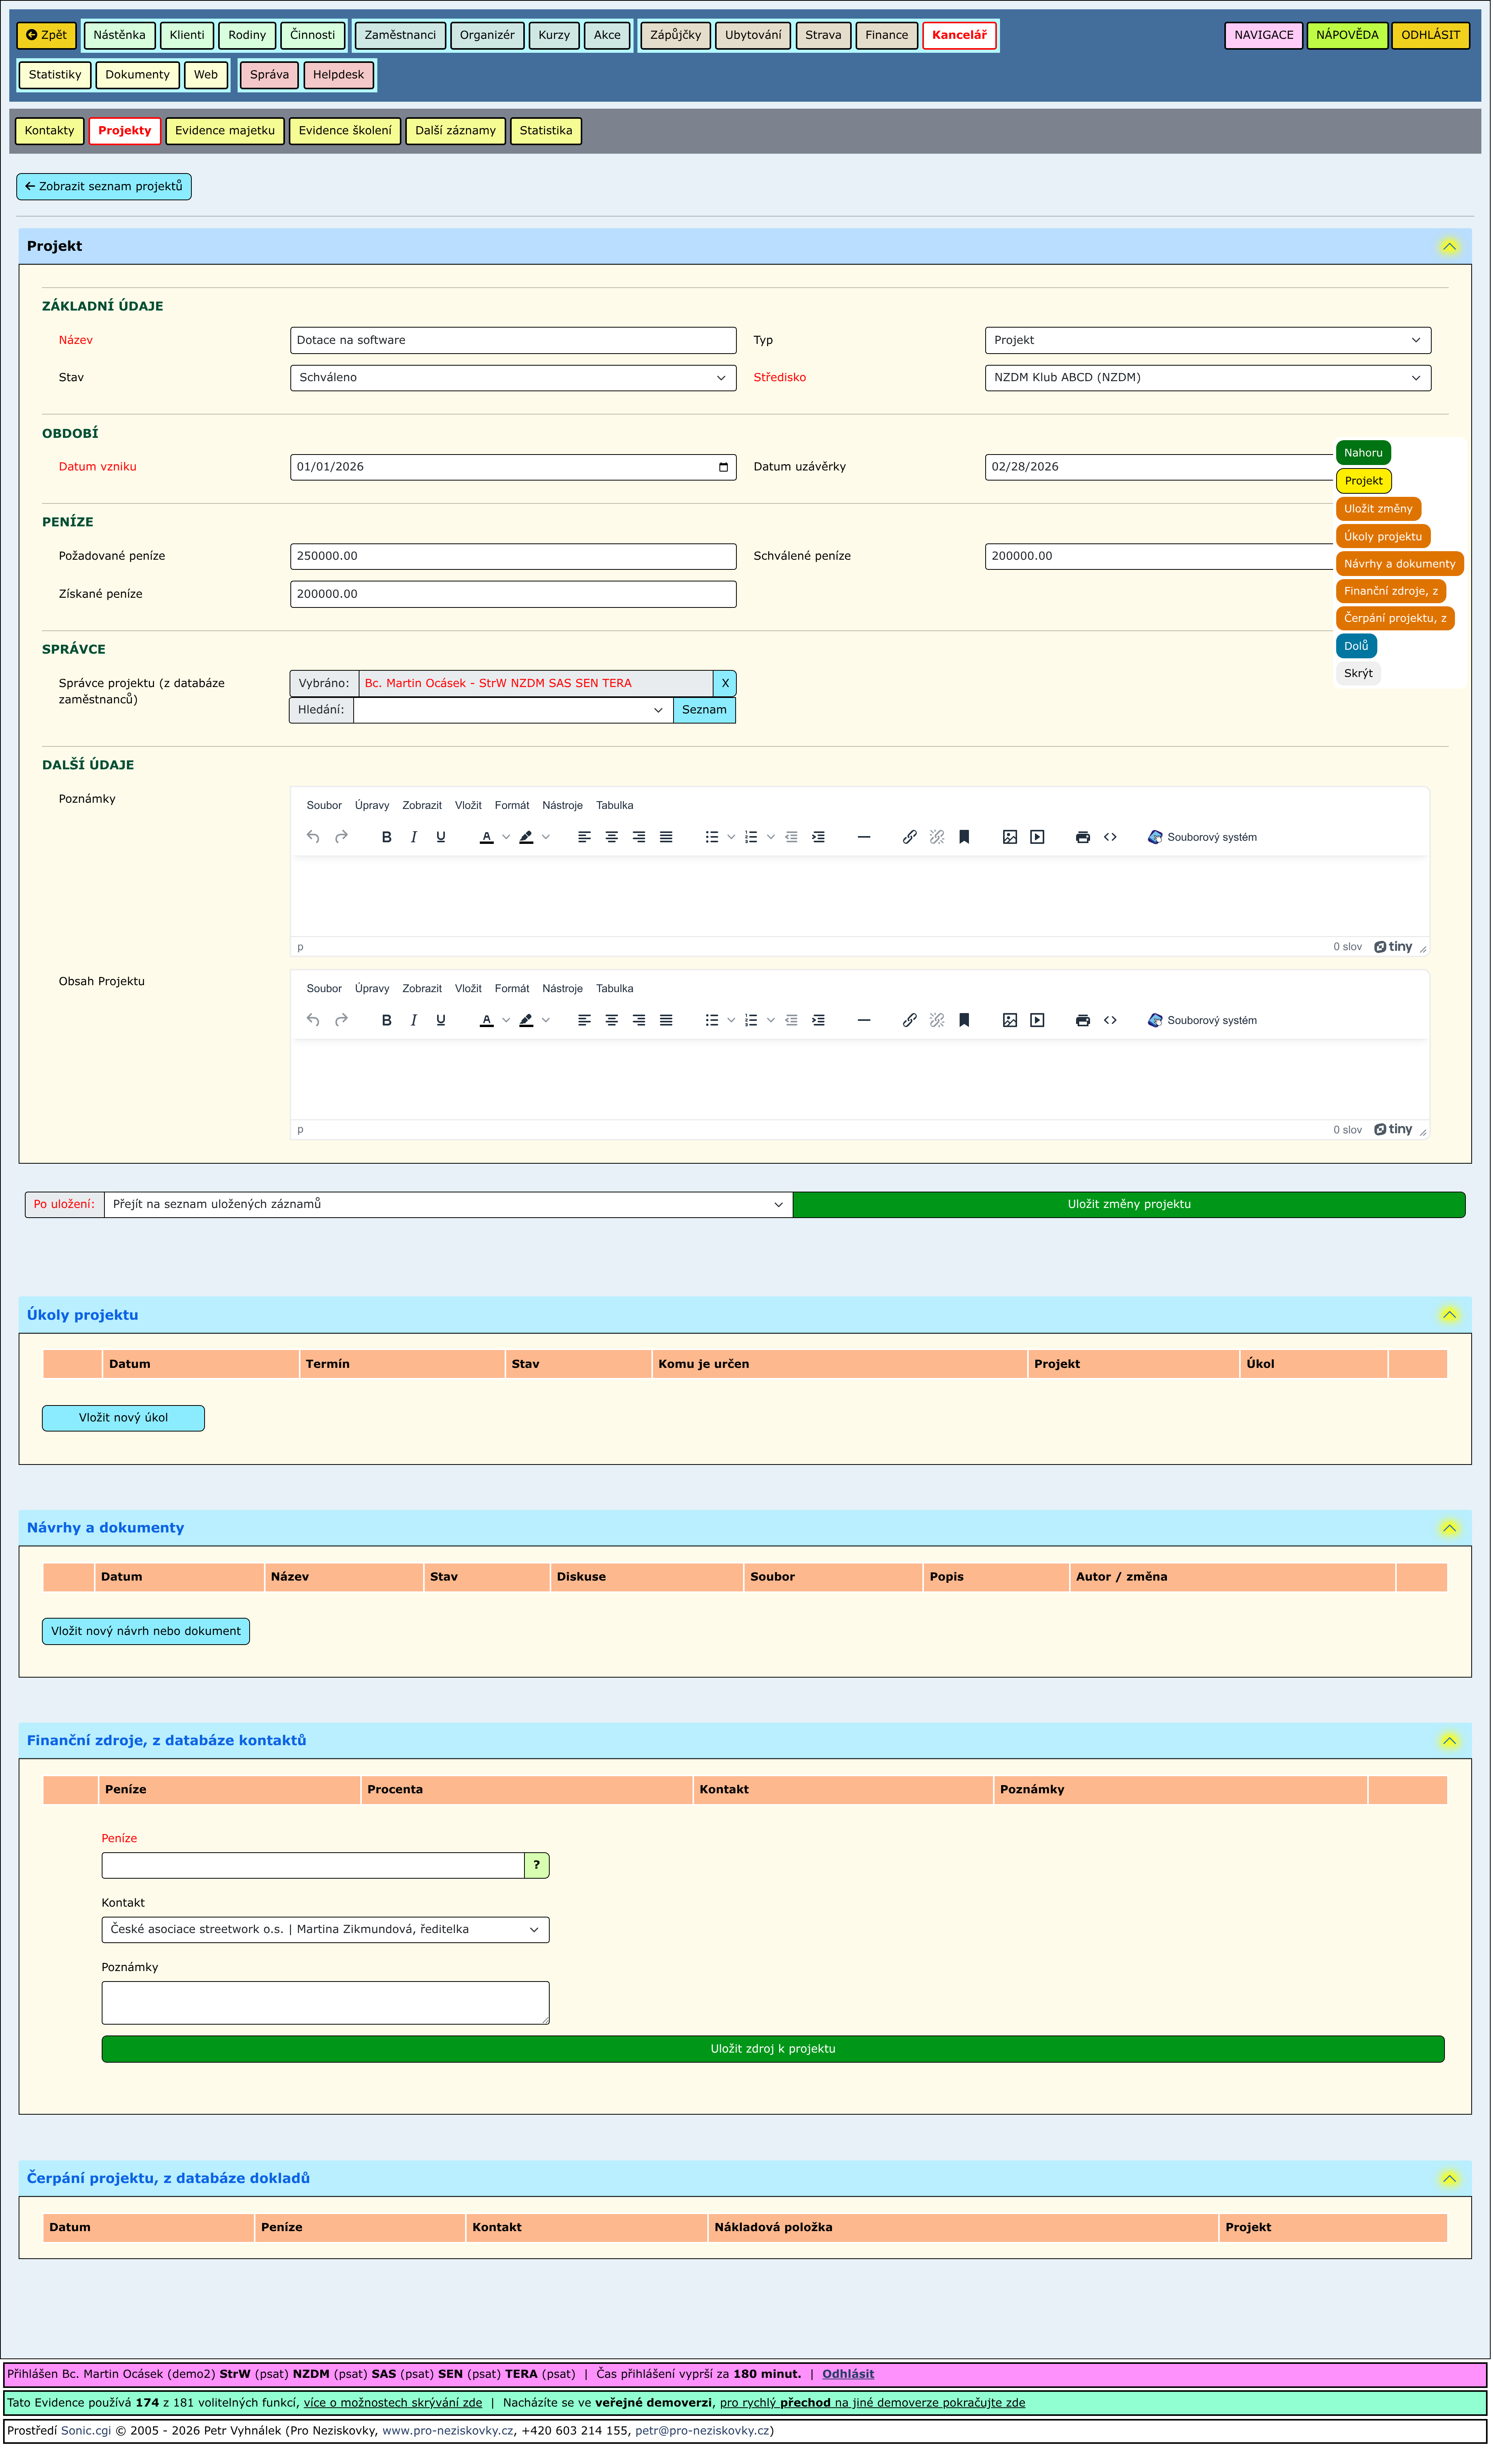Open the Klienti navigation tab
The height and width of the screenshot is (2464, 1493).
(x=187, y=35)
